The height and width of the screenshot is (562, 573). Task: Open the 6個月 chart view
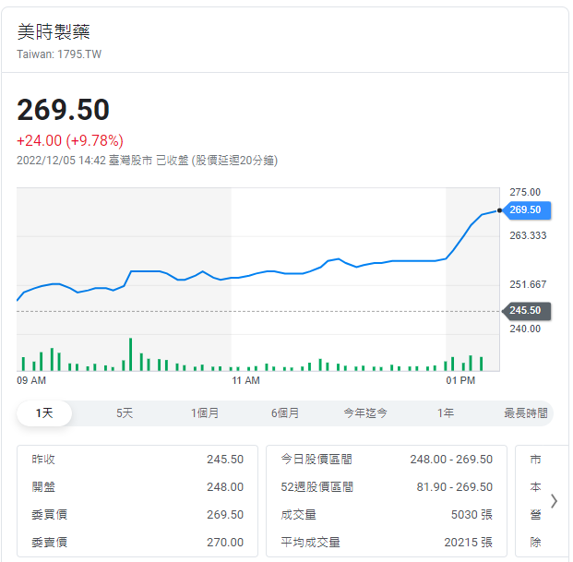(285, 413)
